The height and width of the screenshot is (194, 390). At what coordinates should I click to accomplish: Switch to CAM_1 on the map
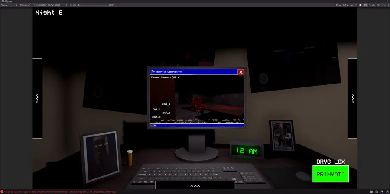[x=166, y=113]
